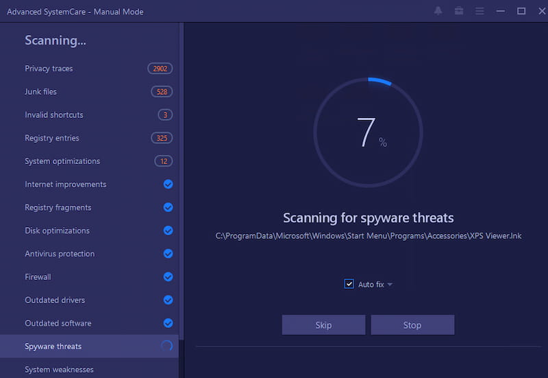The image size is (548, 378).
Task: Click the blue checkmark beside Antivirus protection
Action: click(x=168, y=253)
